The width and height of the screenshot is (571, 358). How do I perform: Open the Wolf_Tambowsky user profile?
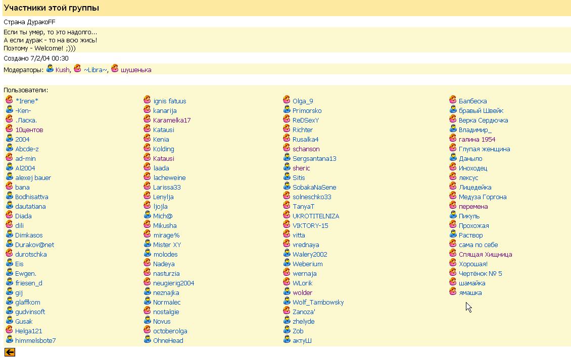coord(318,303)
